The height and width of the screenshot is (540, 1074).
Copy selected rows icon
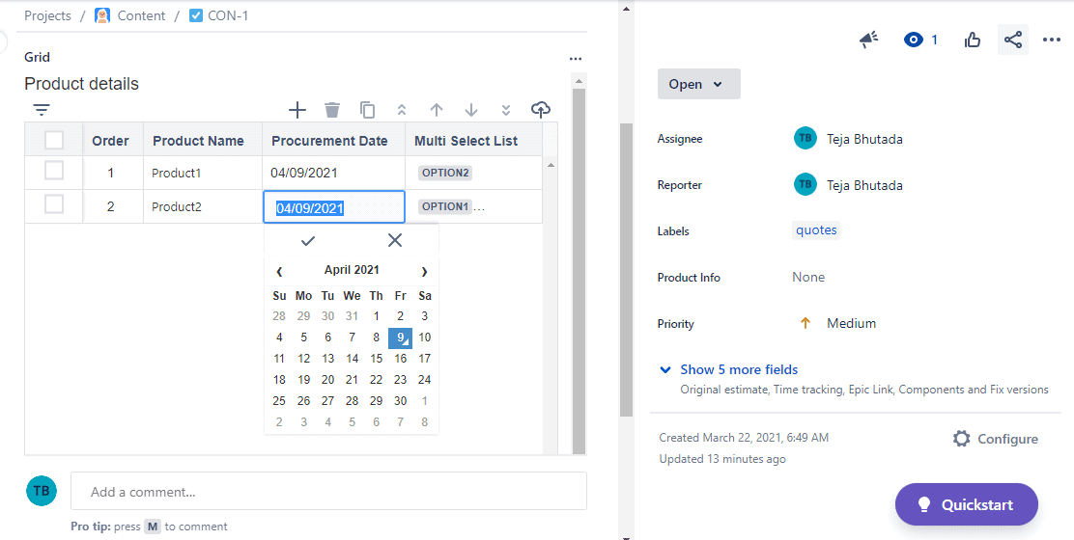point(367,109)
